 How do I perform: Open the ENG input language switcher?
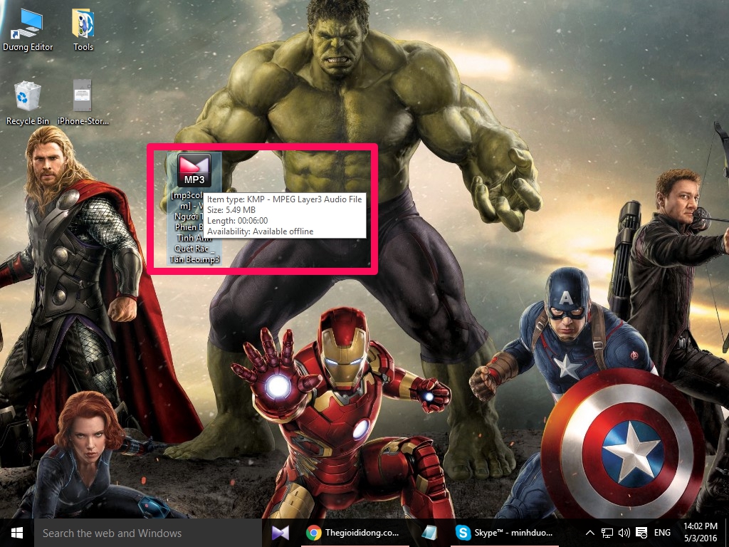click(663, 533)
